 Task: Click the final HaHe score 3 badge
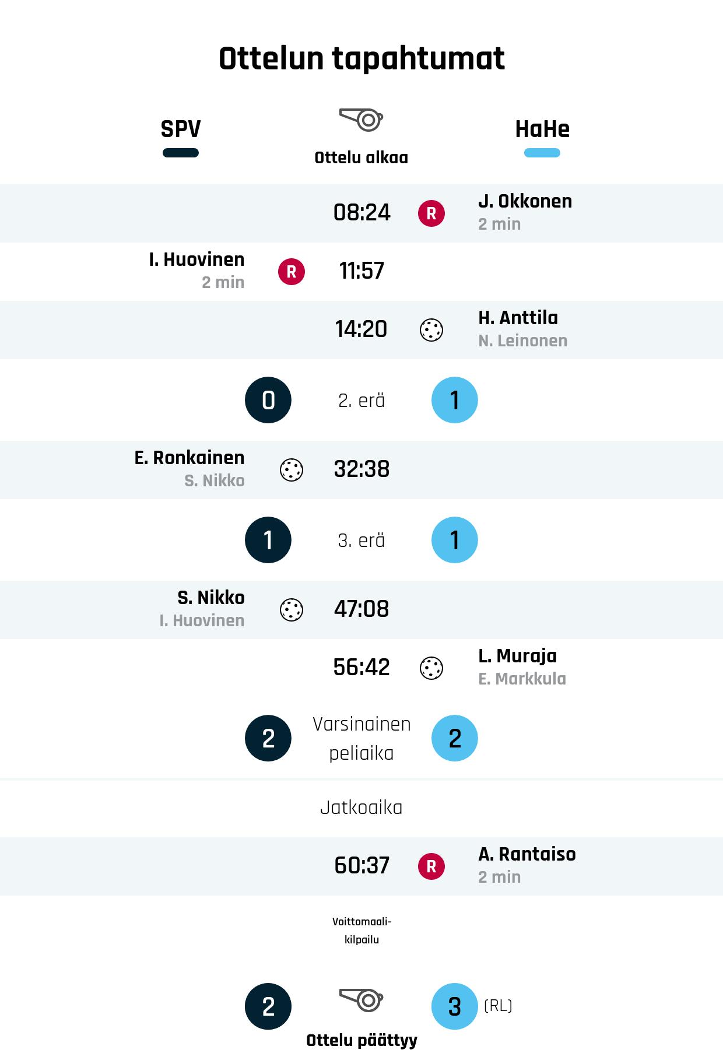(455, 1006)
